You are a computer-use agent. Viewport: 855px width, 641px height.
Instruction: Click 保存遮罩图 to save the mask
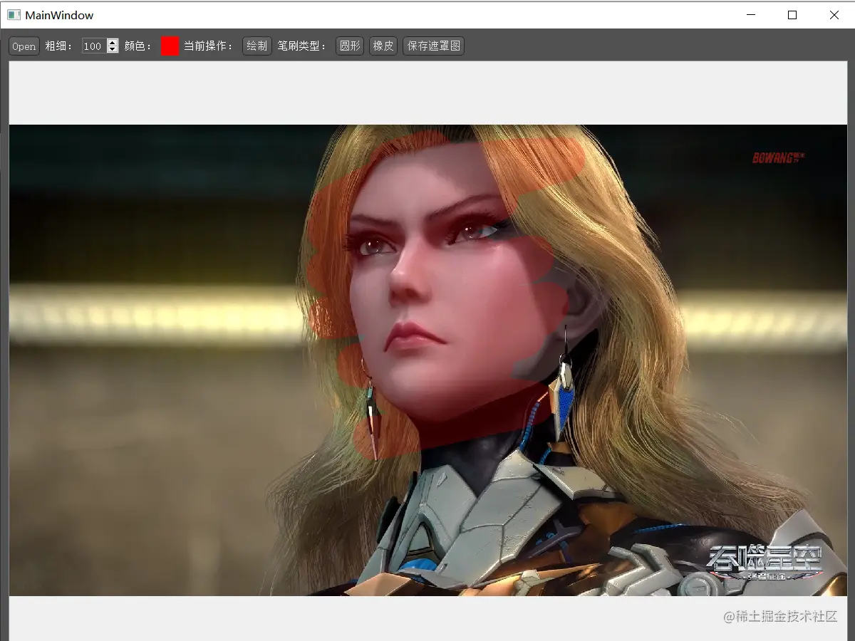click(x=433, y=46)
